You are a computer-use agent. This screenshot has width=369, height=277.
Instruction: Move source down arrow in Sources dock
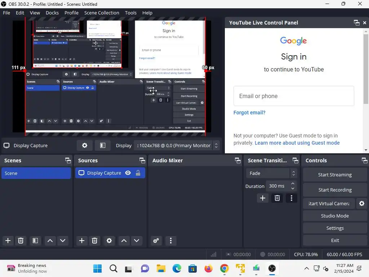click(137, 241)
